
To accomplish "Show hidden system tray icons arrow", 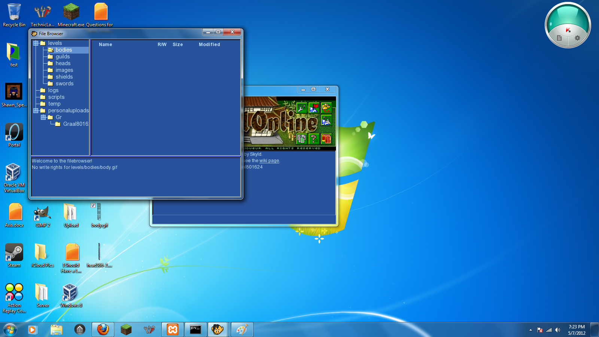I will pos(530,330).
